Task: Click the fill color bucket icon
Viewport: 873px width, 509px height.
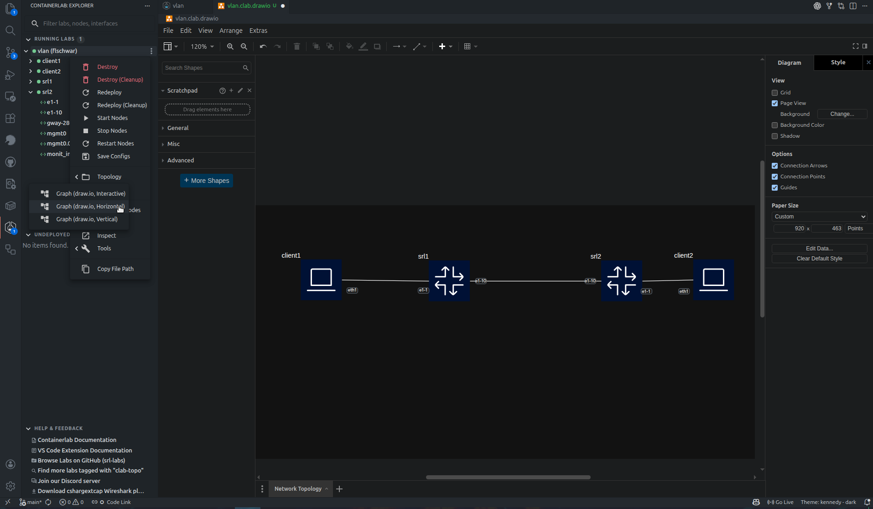Action: 349,47
